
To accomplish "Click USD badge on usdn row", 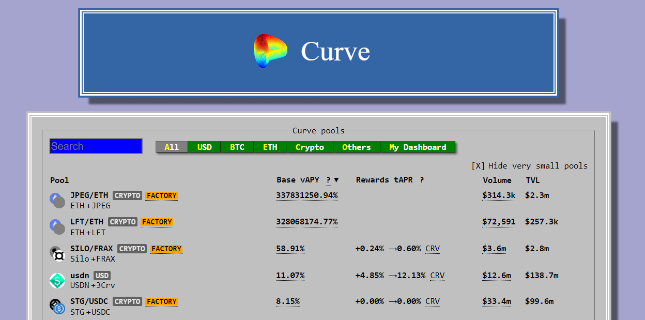I will tap(102, 276).
